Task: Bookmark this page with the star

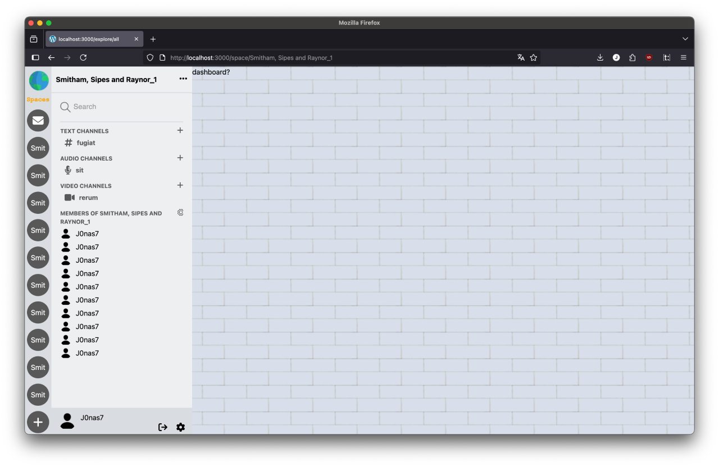Action: click(x=534, y=57)
